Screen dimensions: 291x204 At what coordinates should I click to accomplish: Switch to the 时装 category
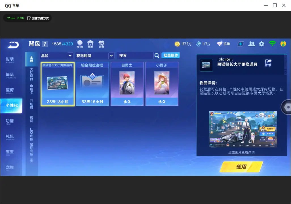pos(10,60)
